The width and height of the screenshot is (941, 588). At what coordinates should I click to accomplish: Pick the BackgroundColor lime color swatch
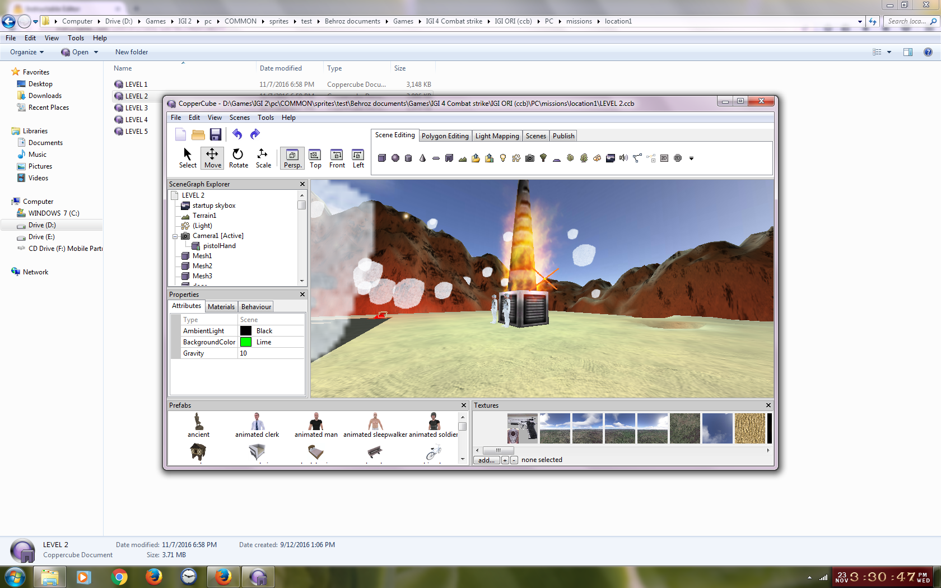click(x=246, y=342)
